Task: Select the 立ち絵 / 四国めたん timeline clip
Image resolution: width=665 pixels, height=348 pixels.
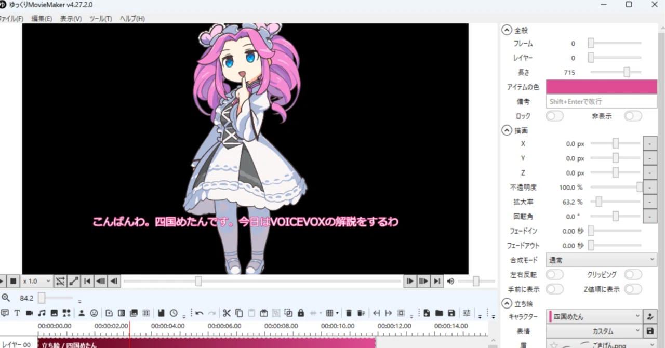Action: tap(207, 343)
